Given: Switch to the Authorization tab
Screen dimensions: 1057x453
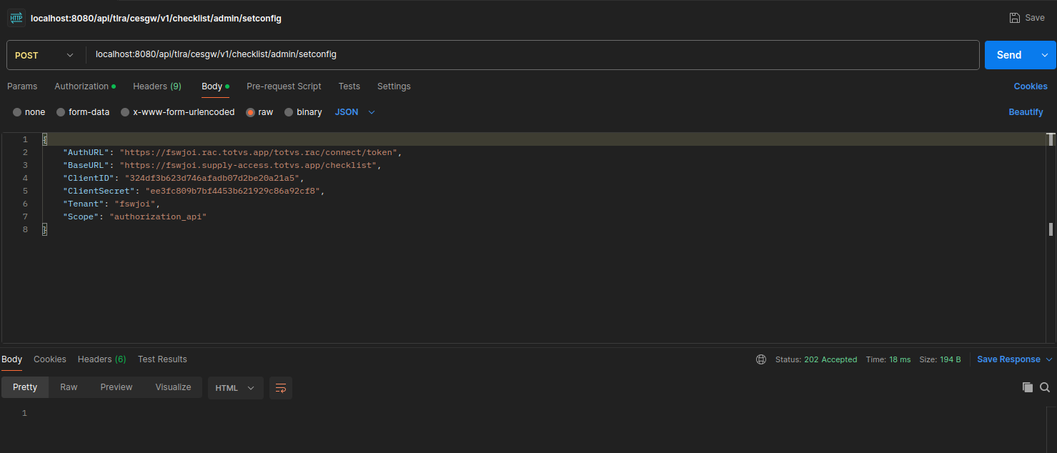Looking at the screenshot, I should 81,86.
